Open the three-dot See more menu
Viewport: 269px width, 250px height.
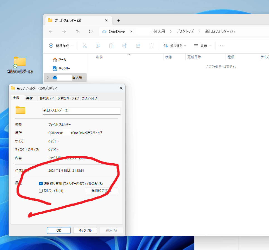click(222, 46)
